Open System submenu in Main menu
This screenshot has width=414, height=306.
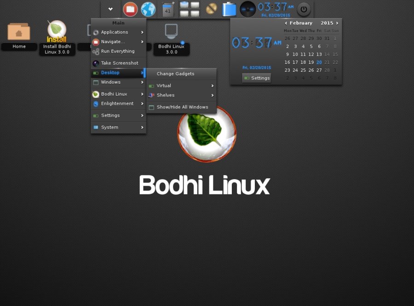tap(118, 127)
